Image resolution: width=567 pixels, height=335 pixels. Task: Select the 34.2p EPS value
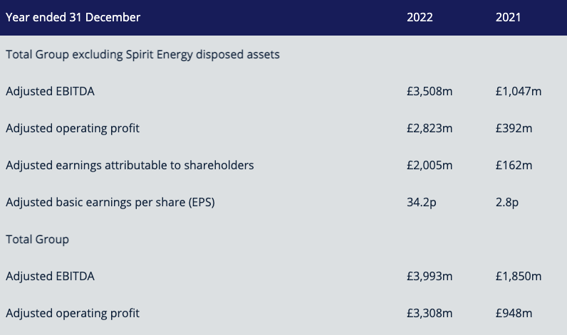pyautogui.click(x=422, y=203)
